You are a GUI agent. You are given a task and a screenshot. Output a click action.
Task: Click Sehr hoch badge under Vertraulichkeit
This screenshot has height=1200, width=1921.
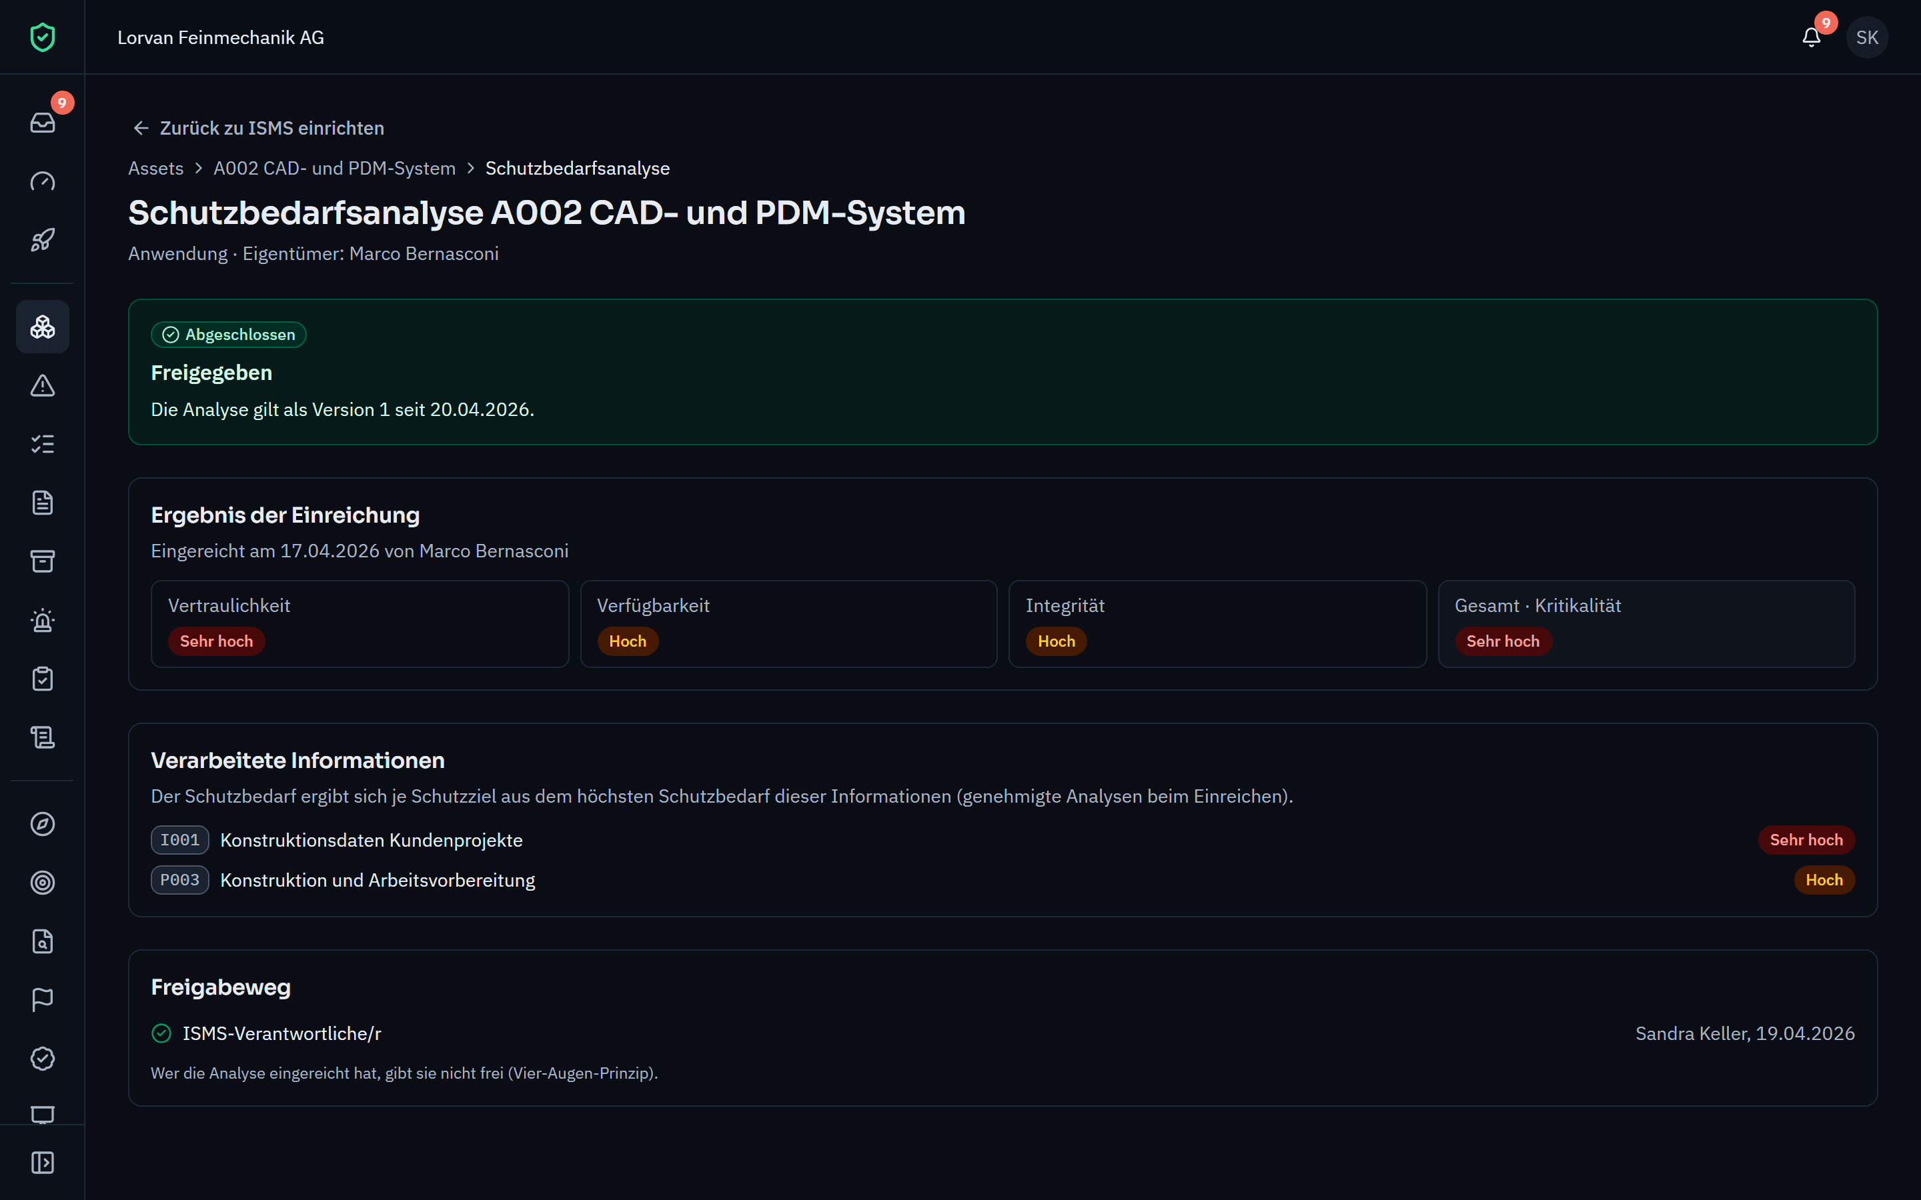point(216,641)
